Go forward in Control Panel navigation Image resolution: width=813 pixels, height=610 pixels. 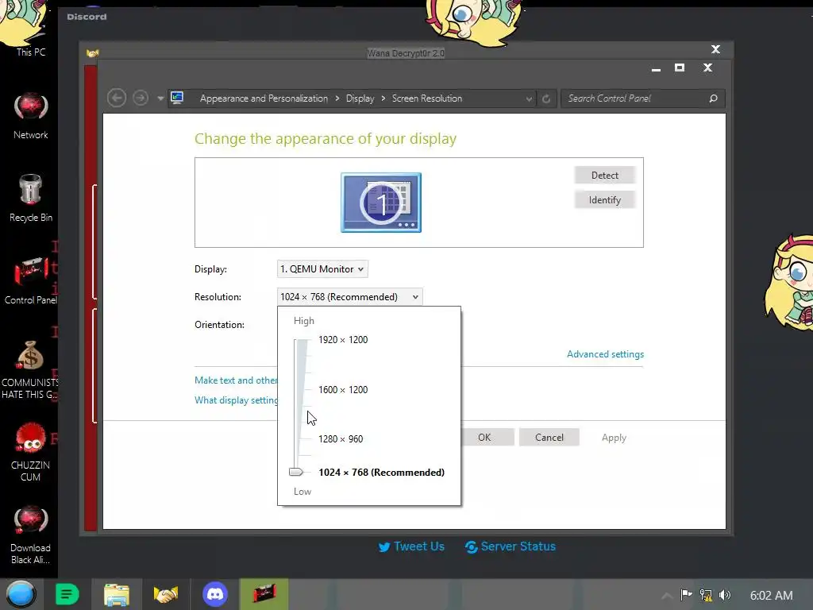tap(140, 98)
